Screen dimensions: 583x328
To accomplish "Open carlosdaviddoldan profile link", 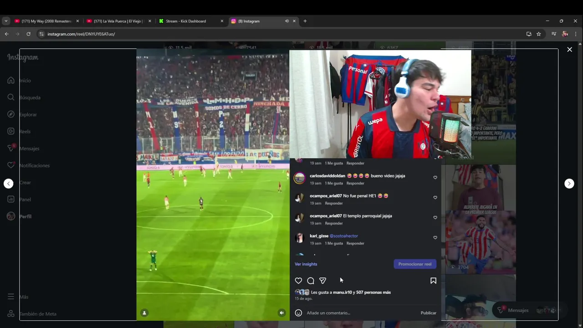I will coord(327,176).
